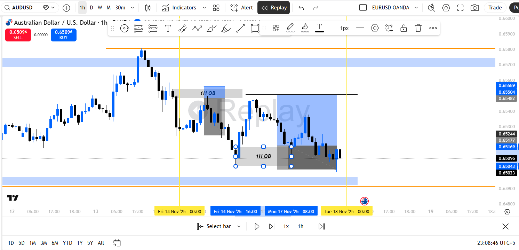
Task: Select the simple Trend line tool
Action: click(x=240, y=29)
